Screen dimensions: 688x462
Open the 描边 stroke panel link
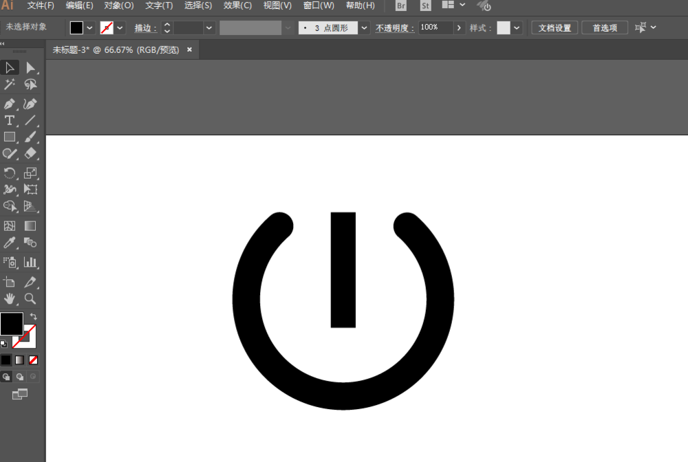[145, 27]
